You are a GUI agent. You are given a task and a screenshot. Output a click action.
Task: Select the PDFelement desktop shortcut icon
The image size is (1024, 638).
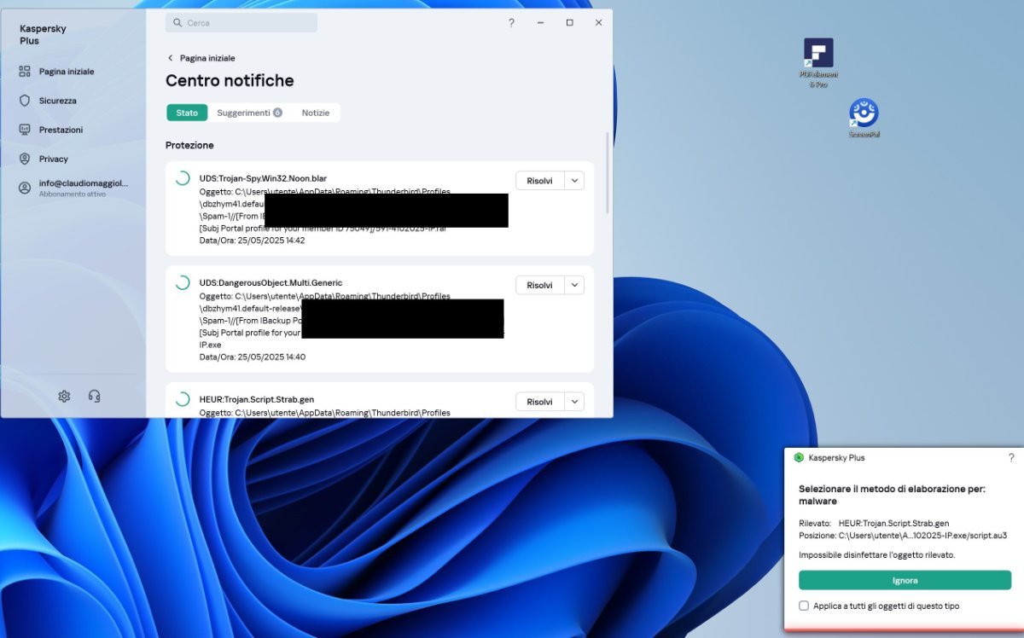pyautogui.click(x=818, y=62)
